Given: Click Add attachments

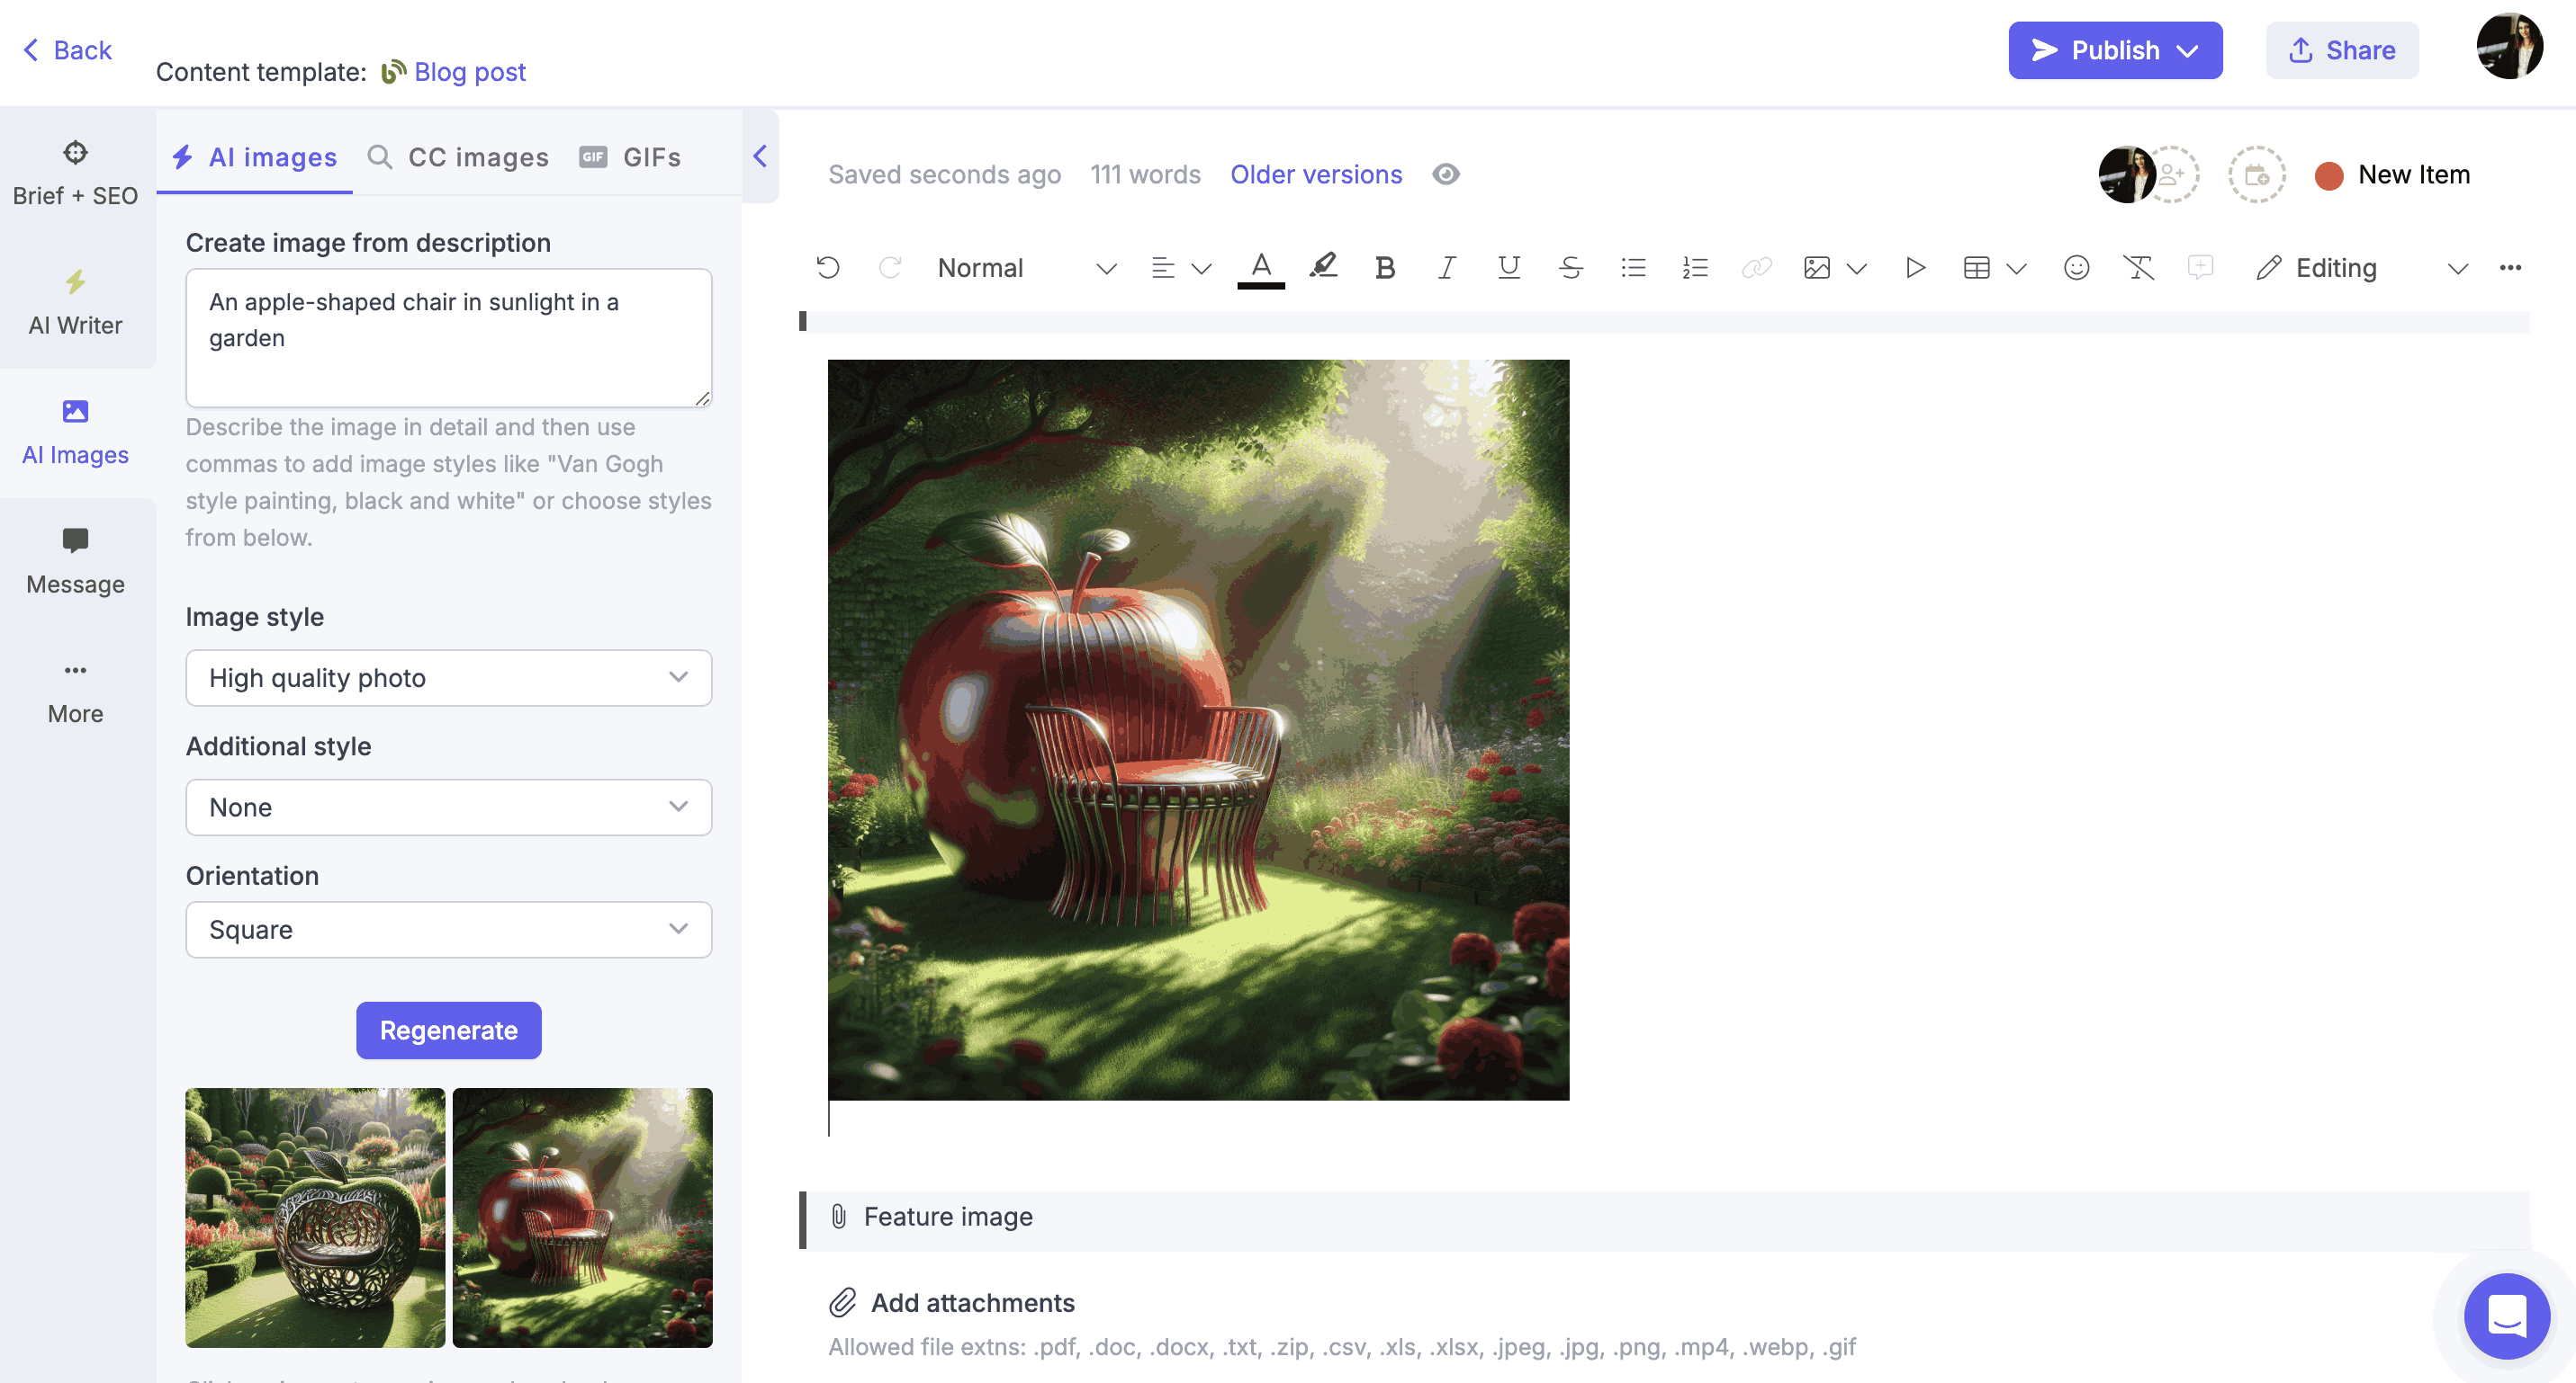Looking at the screenshot, I should [952, 1303].
